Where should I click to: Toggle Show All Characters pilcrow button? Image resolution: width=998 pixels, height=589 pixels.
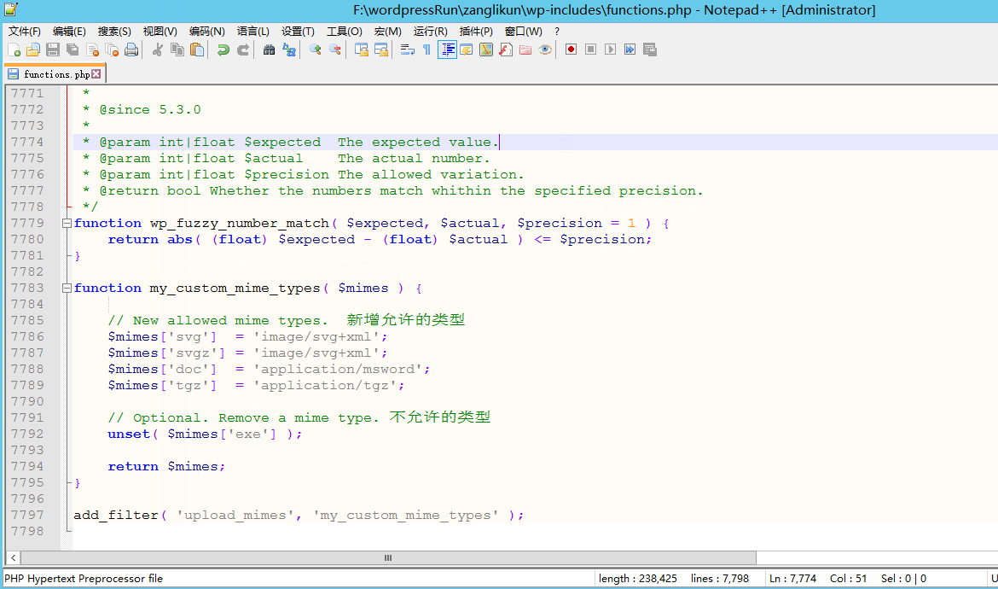coord(426,50)
